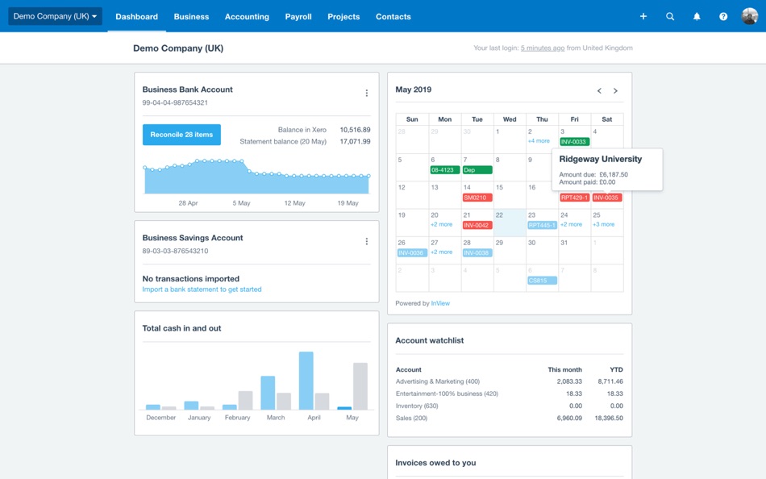Click Import a bank statement link
The image size is (766, 479).
tap(202, 289)
